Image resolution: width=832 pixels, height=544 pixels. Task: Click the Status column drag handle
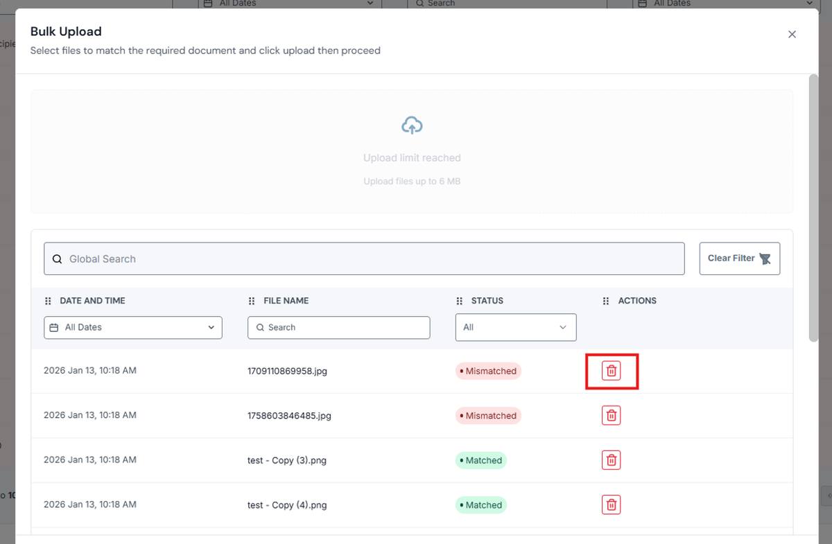pos(459,301)
